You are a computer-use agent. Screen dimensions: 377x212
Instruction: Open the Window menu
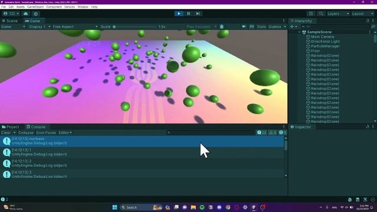(83, 6)
